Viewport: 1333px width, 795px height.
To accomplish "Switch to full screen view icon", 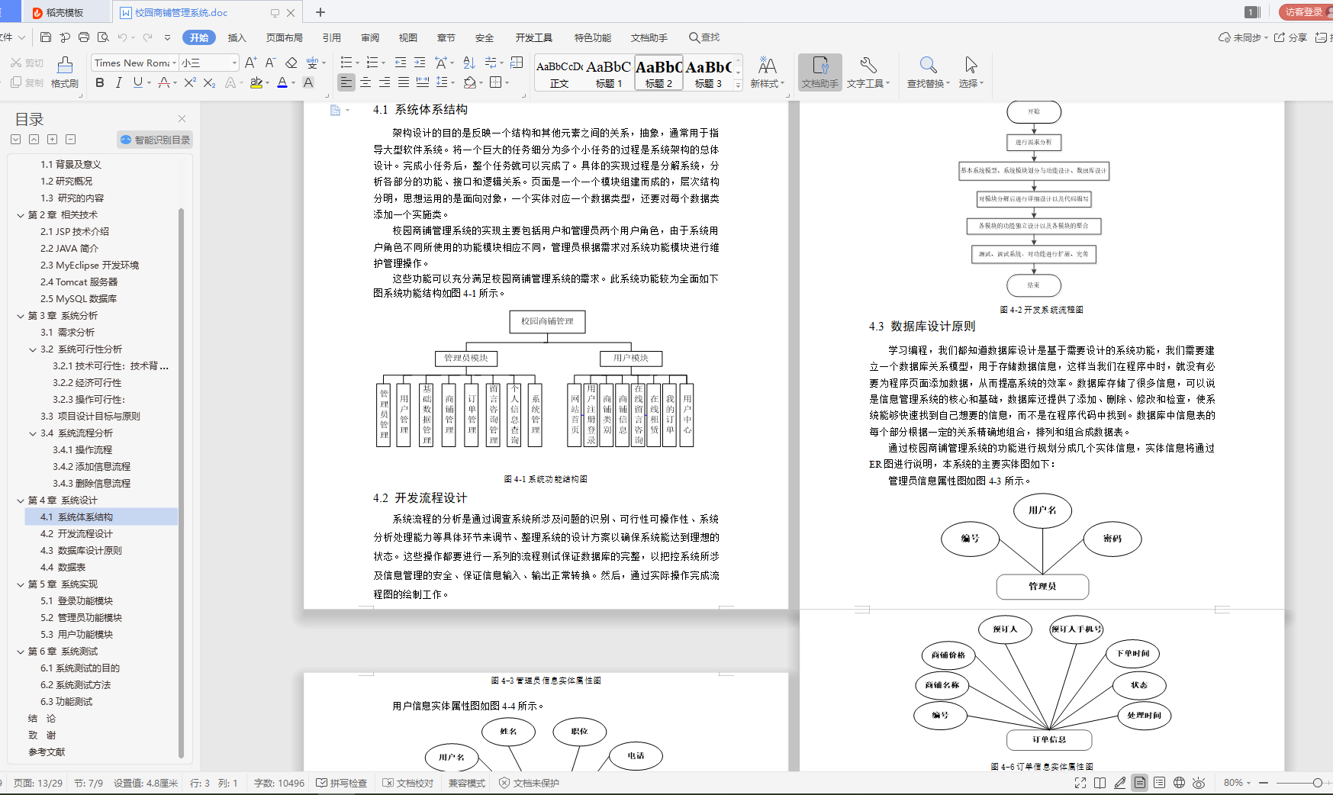I will click(x=1080, y=783).
